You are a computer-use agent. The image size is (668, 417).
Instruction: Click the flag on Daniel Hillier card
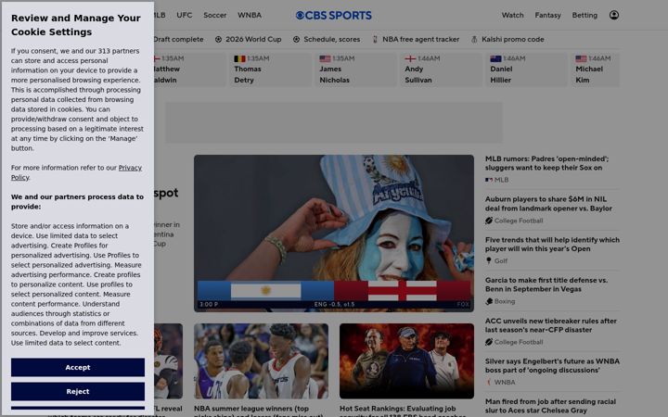pos(495,58)
